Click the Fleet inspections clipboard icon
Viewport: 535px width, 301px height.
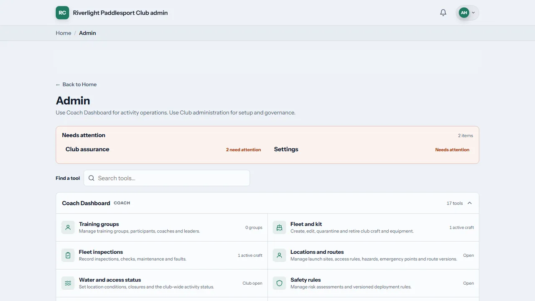pyautogui.click(x=68, y=255)
